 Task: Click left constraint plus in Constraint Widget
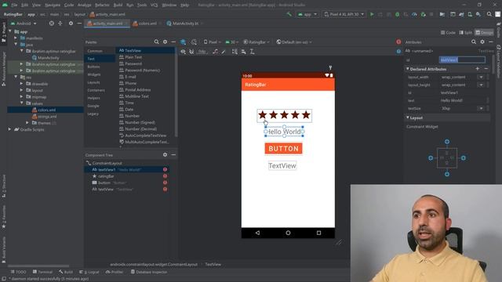pos(431,158)
